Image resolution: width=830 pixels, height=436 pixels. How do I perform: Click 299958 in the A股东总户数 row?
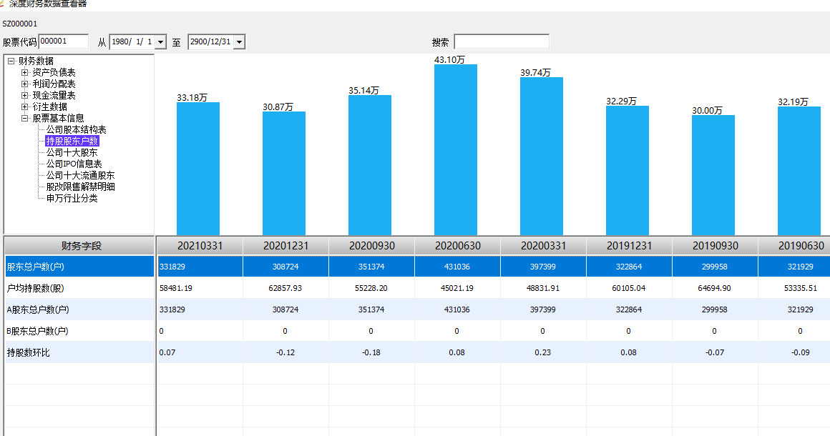tap(715, 309)
